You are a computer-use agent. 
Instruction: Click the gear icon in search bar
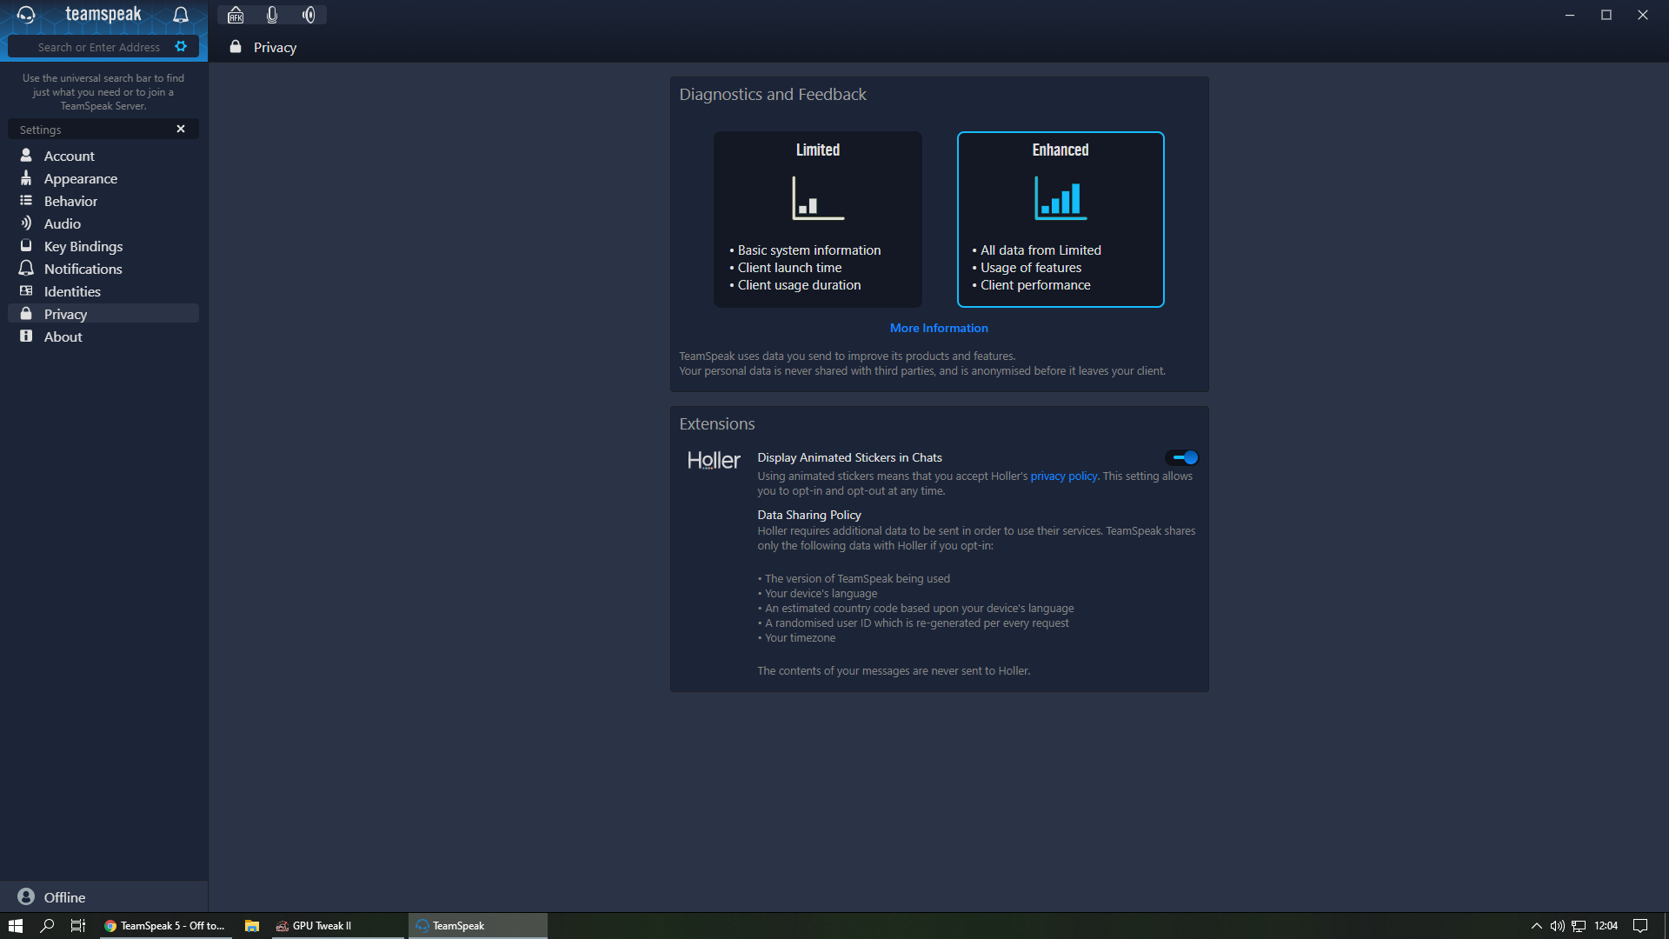click(x=181, y=47)
